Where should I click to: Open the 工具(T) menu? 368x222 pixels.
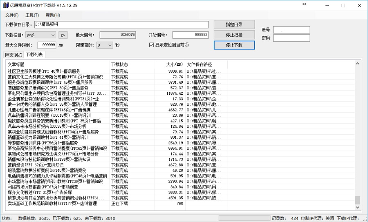pyautogui.click(x=32, y=15)
